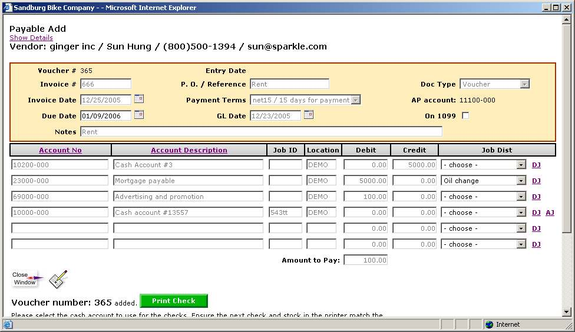
Task: Click the Internet Explorer title bar icon
Action: pyautogui.click(x=7, y=8)
